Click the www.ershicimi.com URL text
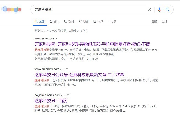This screenshot has width=180, height=115. coord(47,69)
